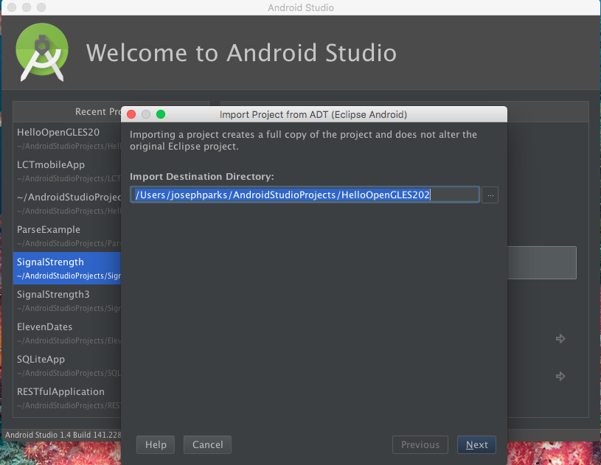The width and height of the screenshot is (601, 465).
Task: Open the RESTfulApplication recent project
Action: [67, 398]
